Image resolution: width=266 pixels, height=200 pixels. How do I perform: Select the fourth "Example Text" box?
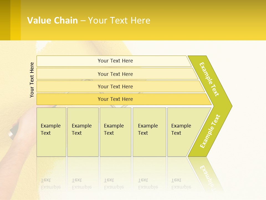(x=149, y=132)
